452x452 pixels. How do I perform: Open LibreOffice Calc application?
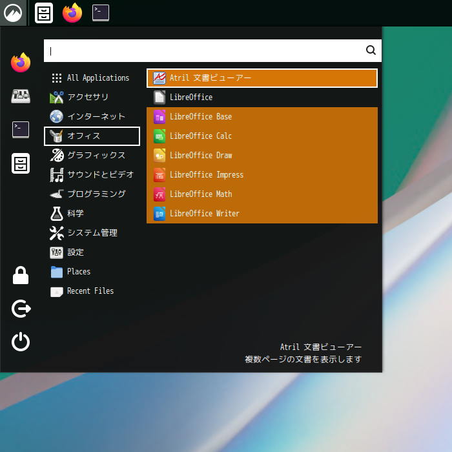point(200,136)
